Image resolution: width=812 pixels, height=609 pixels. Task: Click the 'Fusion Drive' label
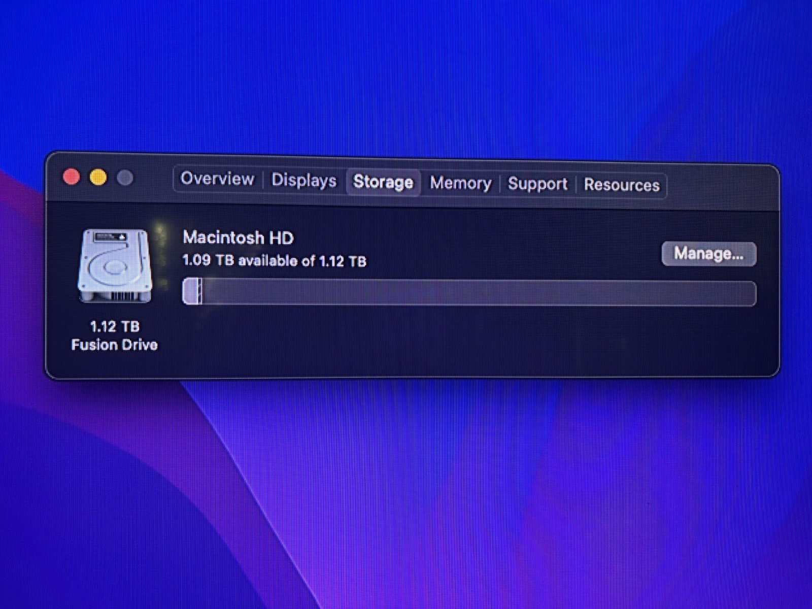(x=115, y=345)
